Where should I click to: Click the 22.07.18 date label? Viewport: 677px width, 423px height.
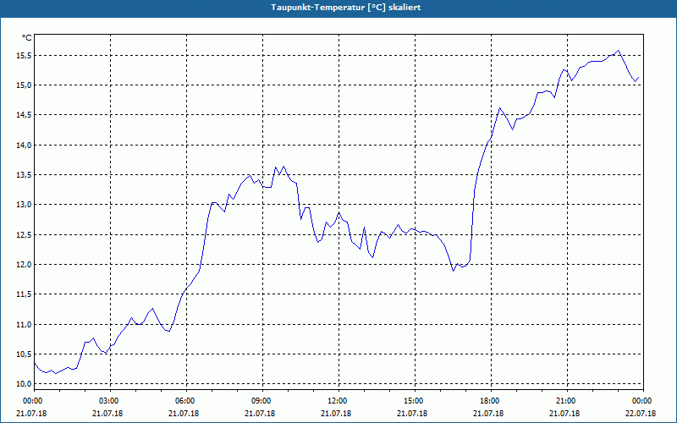(x=641, y=414)
